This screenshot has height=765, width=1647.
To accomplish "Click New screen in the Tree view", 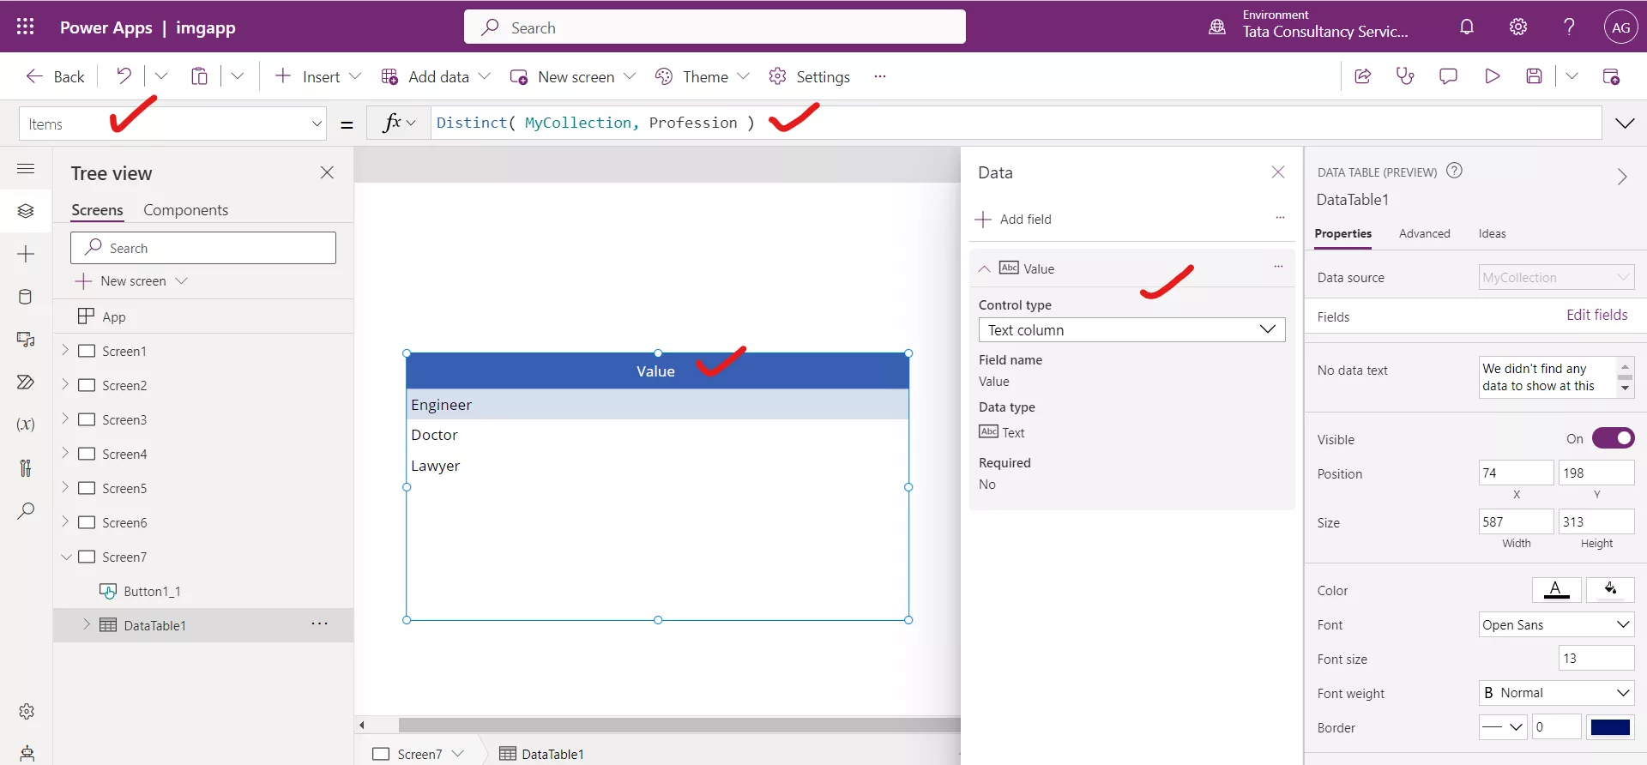I will (x=130, y=280).
